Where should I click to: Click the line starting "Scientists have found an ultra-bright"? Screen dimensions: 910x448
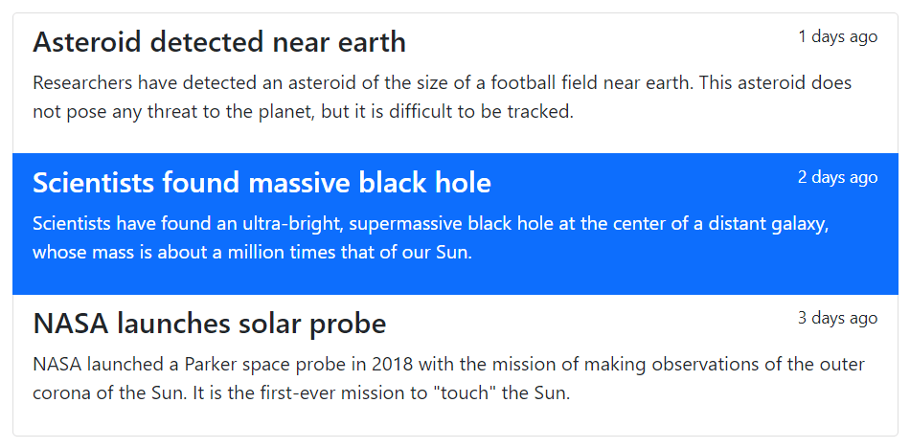click(x=431, y=224)
